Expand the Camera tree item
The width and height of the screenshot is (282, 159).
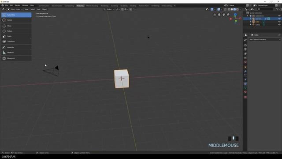251,19
